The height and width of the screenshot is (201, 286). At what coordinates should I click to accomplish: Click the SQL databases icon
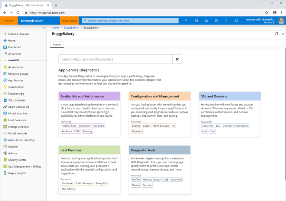[x=5, y=100]
